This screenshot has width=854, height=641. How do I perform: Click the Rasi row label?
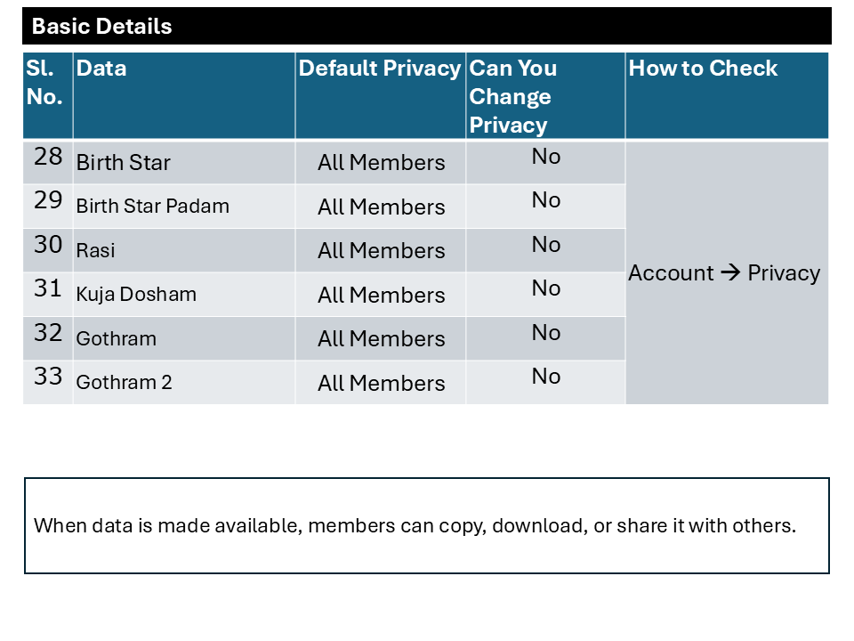point(96,251)
